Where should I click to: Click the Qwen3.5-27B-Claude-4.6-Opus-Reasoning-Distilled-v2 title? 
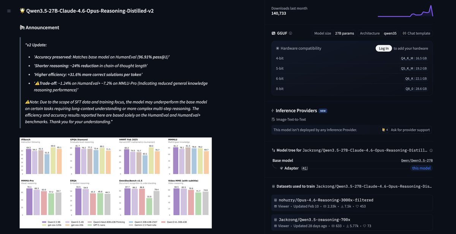[x=90, y=11]
